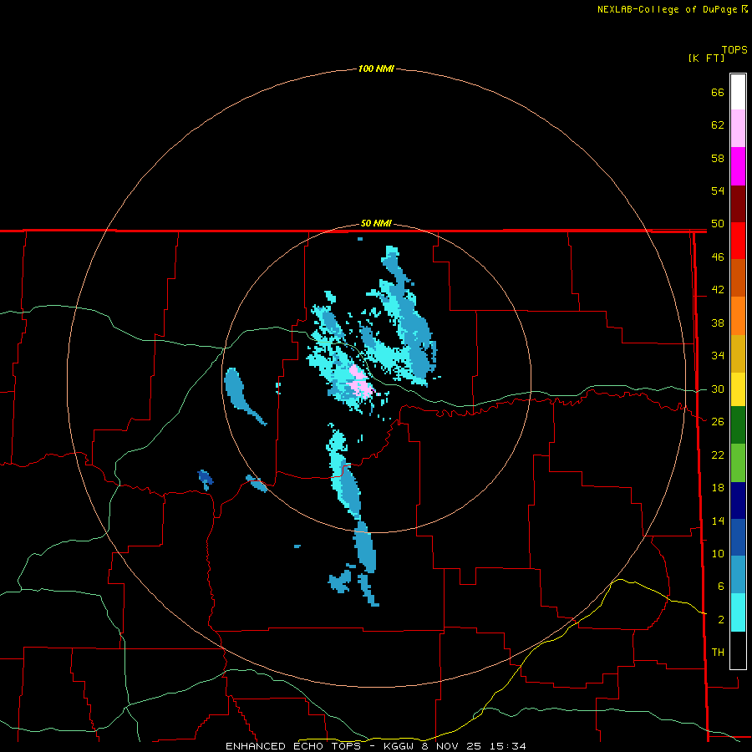Pick the light green legend swatch
Screen dimensions: 752x752
coord(738,463)
